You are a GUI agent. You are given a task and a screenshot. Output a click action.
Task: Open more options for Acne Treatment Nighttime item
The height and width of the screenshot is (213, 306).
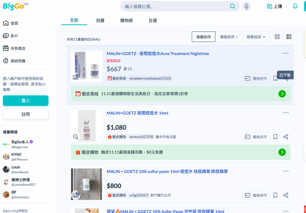click(x=286, y=53)
